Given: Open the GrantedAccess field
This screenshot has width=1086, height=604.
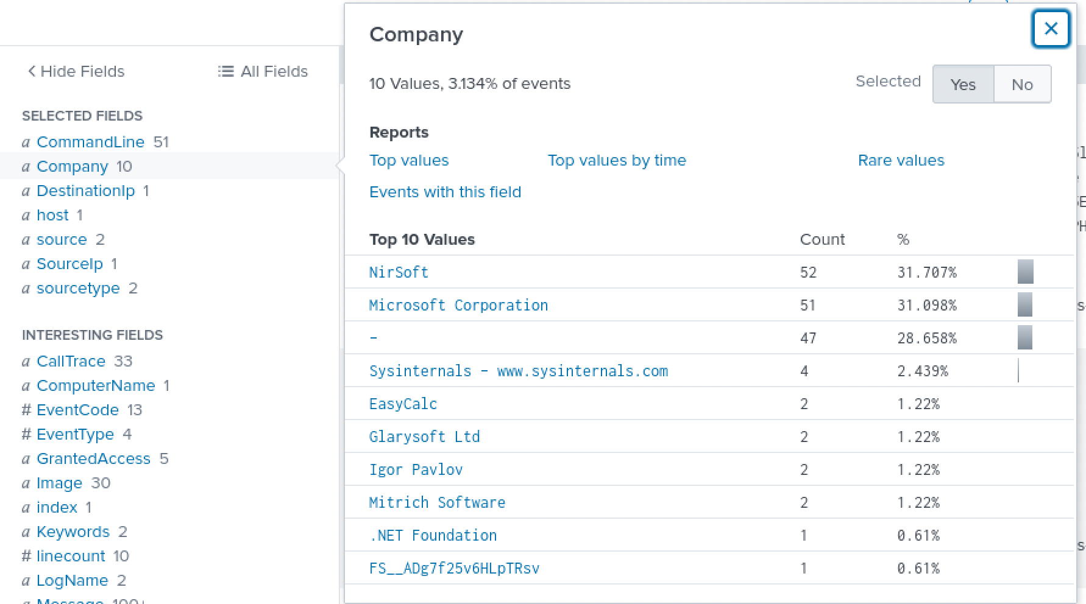Looking at the screenshot, I should pos(93,458).
